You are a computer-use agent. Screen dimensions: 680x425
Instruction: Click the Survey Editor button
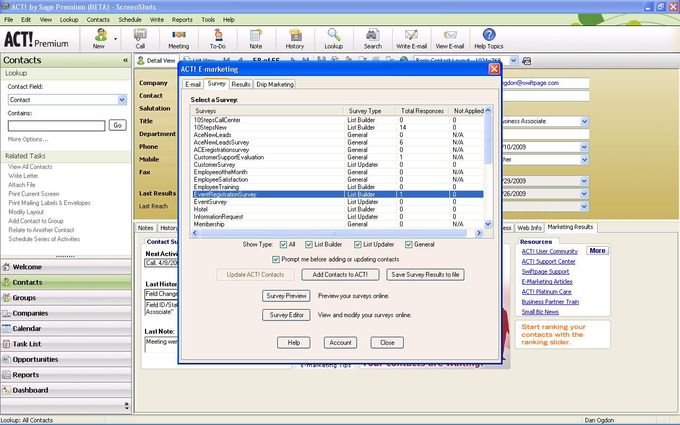tap(286, 315)
